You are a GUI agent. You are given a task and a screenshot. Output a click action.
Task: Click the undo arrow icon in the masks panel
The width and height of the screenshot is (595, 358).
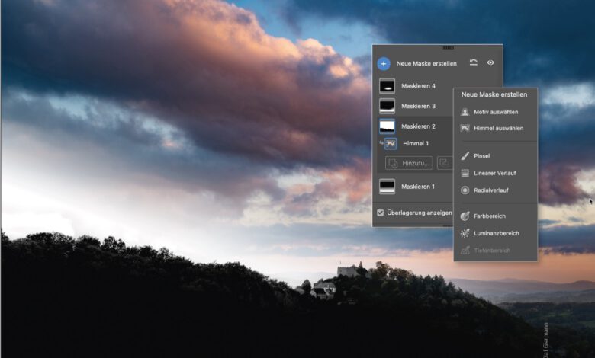pyautogui.click(x=473, y=62)
